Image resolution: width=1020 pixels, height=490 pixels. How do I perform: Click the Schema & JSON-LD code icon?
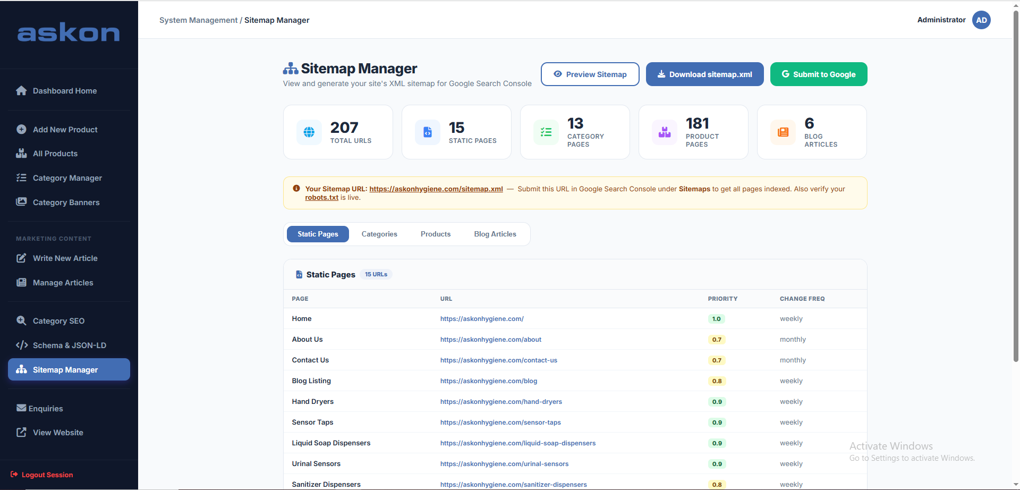click(x=22, y=345)
